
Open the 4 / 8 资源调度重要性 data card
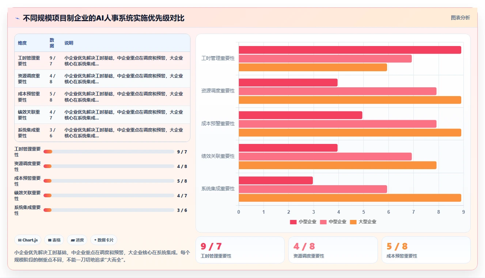(333, 250)
